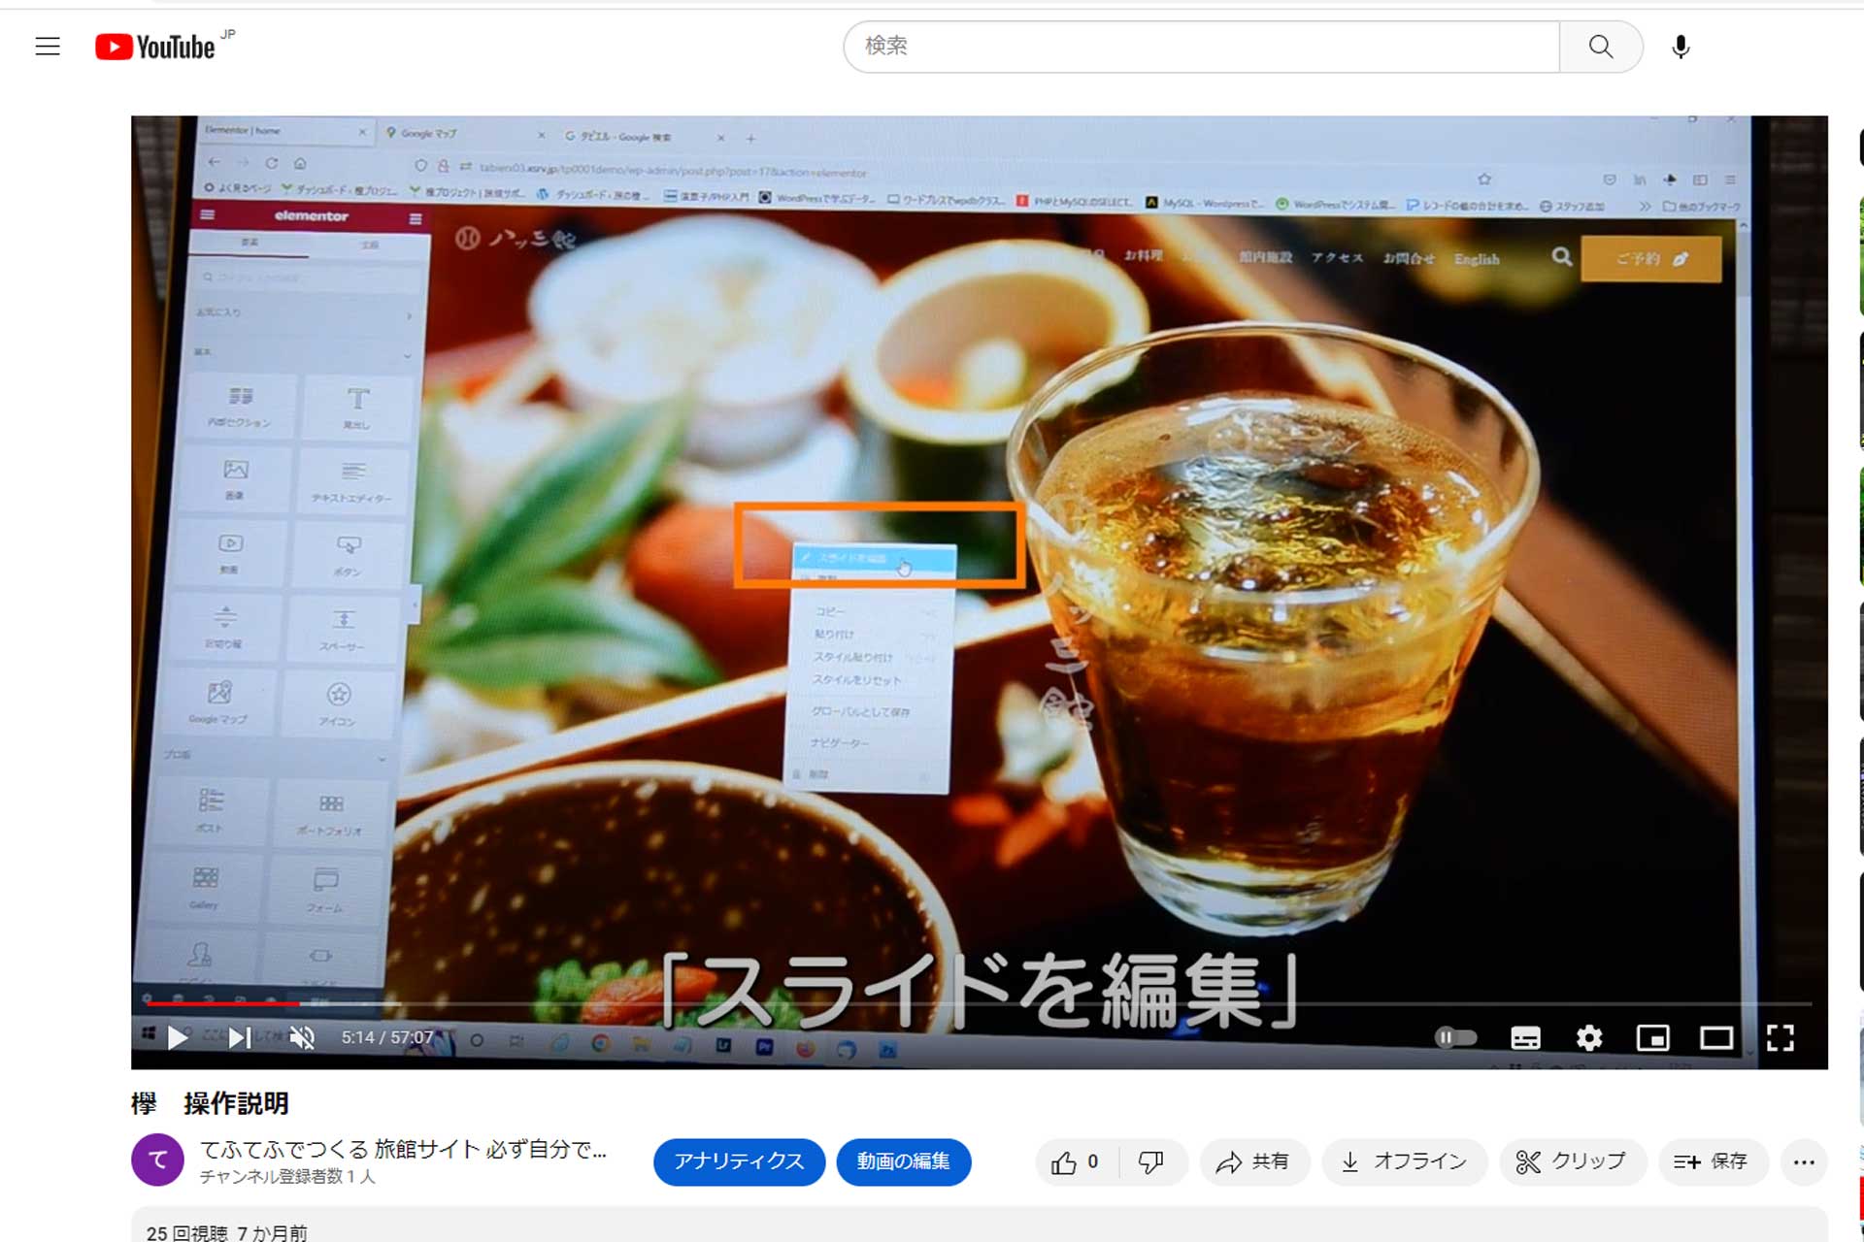Download video with オフライン button
The width and height of the screenshot is (1864, 1242).
(x=1405, y=1161)
